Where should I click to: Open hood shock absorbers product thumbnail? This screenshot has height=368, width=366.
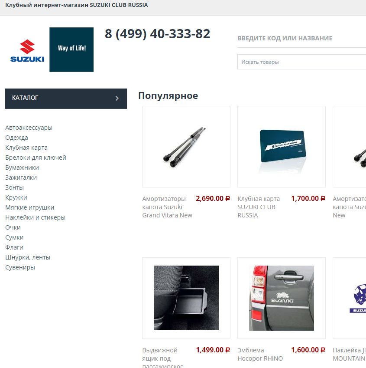point(186,147)
